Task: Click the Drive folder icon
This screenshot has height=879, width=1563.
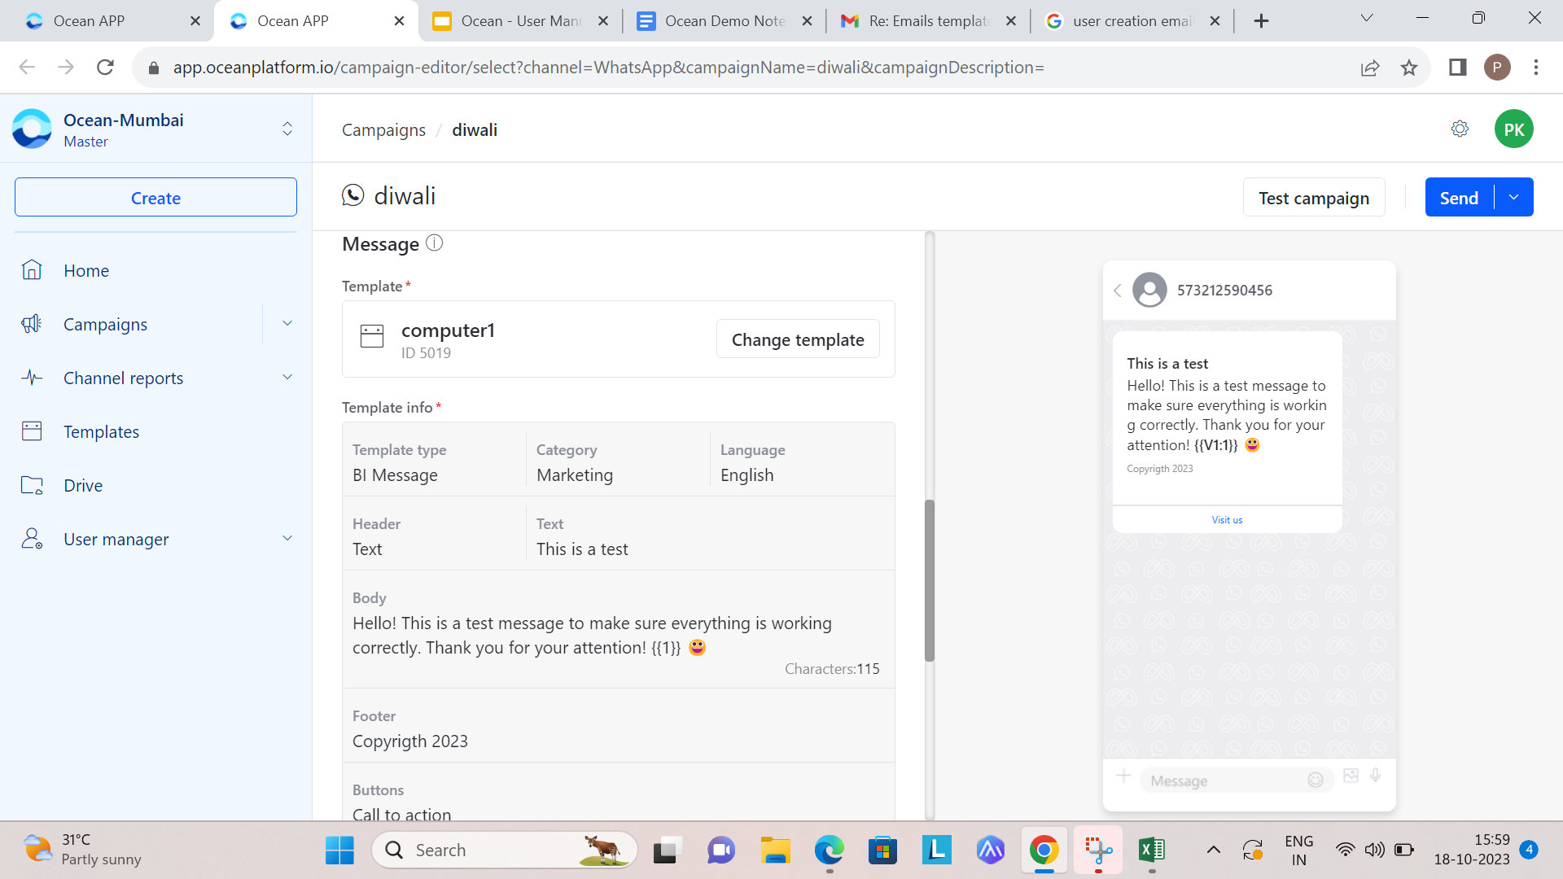Action: 32,485
